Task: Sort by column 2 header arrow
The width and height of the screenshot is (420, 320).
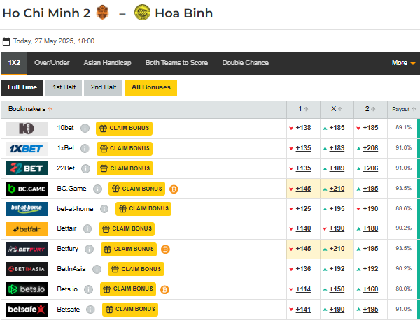Action: [x=370, y=109]
